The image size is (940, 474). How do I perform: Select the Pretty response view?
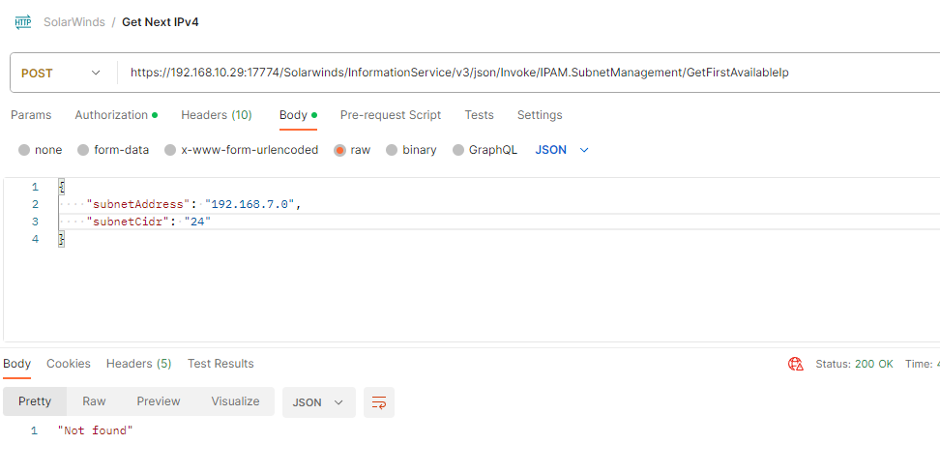click(x=35, y=401)
